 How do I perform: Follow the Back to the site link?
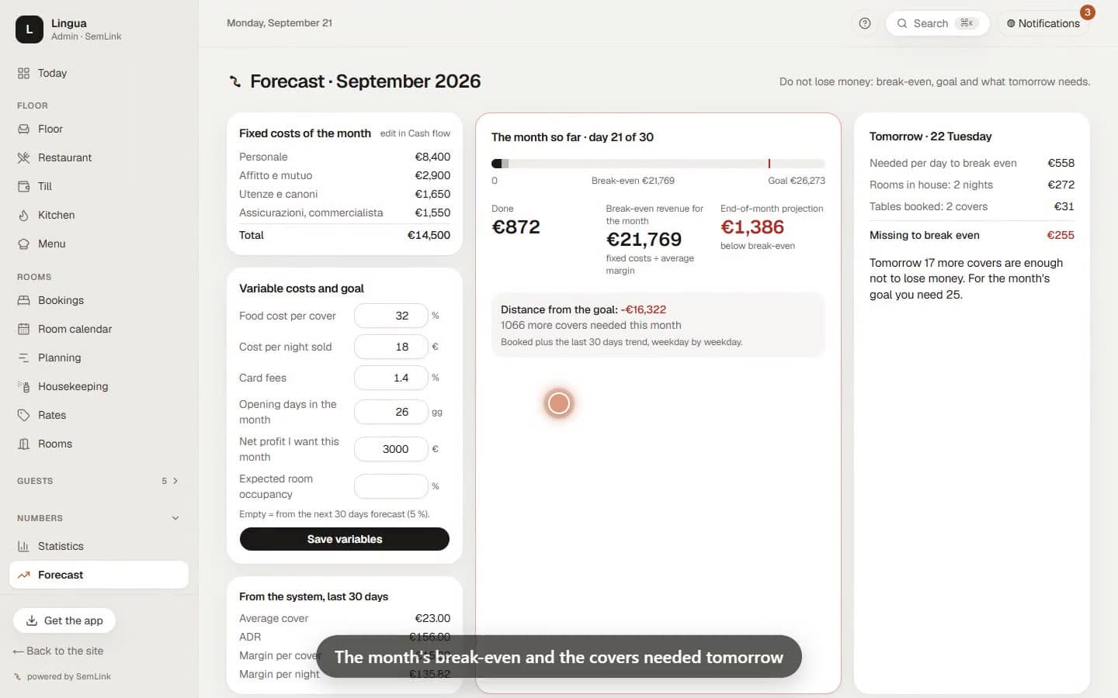point(58,651)
